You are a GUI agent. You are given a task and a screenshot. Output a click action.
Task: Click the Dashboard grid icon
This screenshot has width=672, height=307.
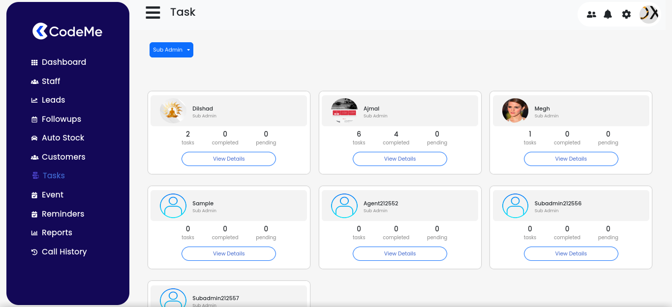pyautogui.click(x=34, y=62)
